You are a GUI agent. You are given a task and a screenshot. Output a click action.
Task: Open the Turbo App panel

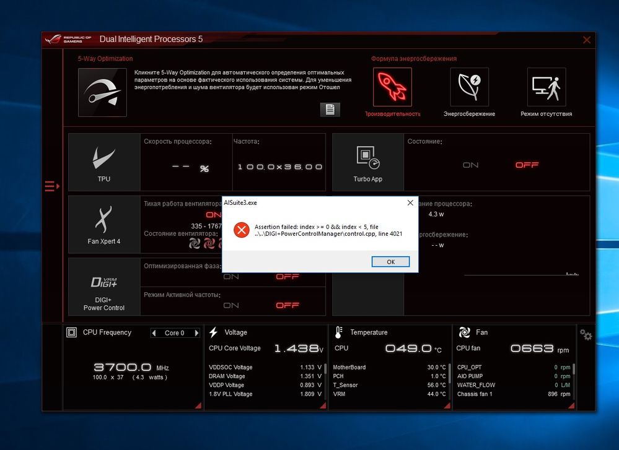[x=368, y=162]
